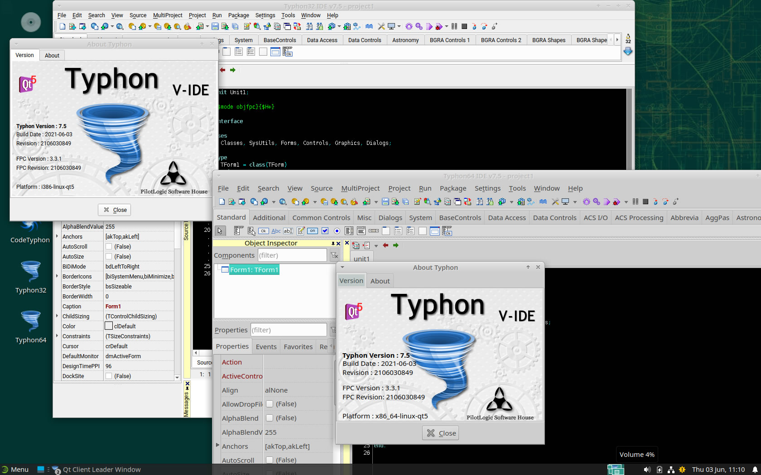
Task: Pick the TMemo component in Typhon64 palette
Action: 301,231
